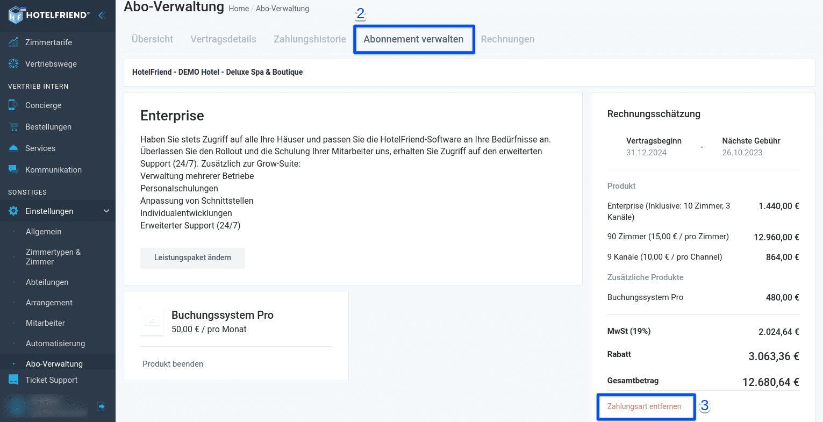This screenshot has height=422, width=823.
Task: Click the Rabatt amount 3.063,36 €
Action: pos(774,356)
